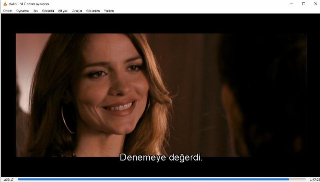Maximize the VLC window
The image size is (320, 182).
303,4
